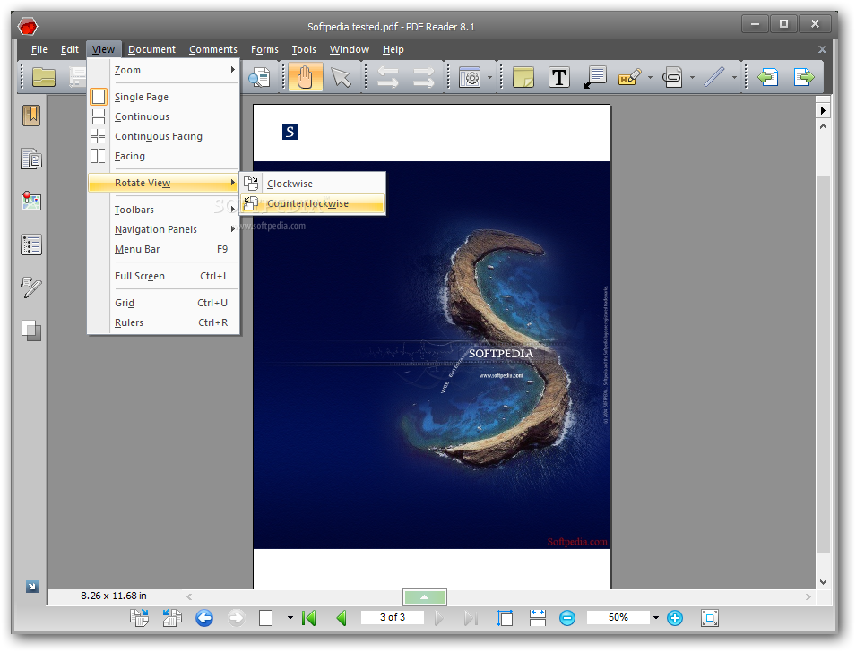Click the full screen icon in bottom bar

709,618
